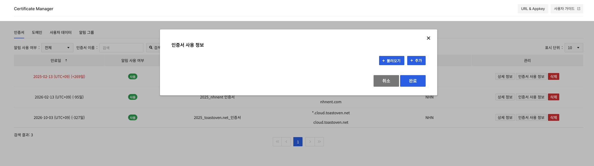
Task: Click the date 2026-02-13 (UTC+09) (-95일)
Action: click(x=59, y=97)
